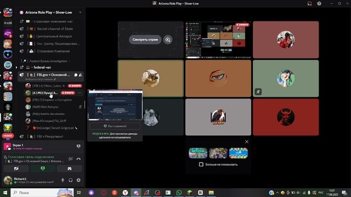Select the green tile with the anime avatar

click(286, 78)
